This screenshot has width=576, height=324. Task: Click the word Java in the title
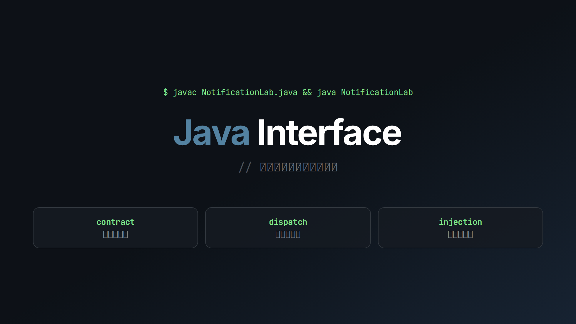[x=212, y=132]
